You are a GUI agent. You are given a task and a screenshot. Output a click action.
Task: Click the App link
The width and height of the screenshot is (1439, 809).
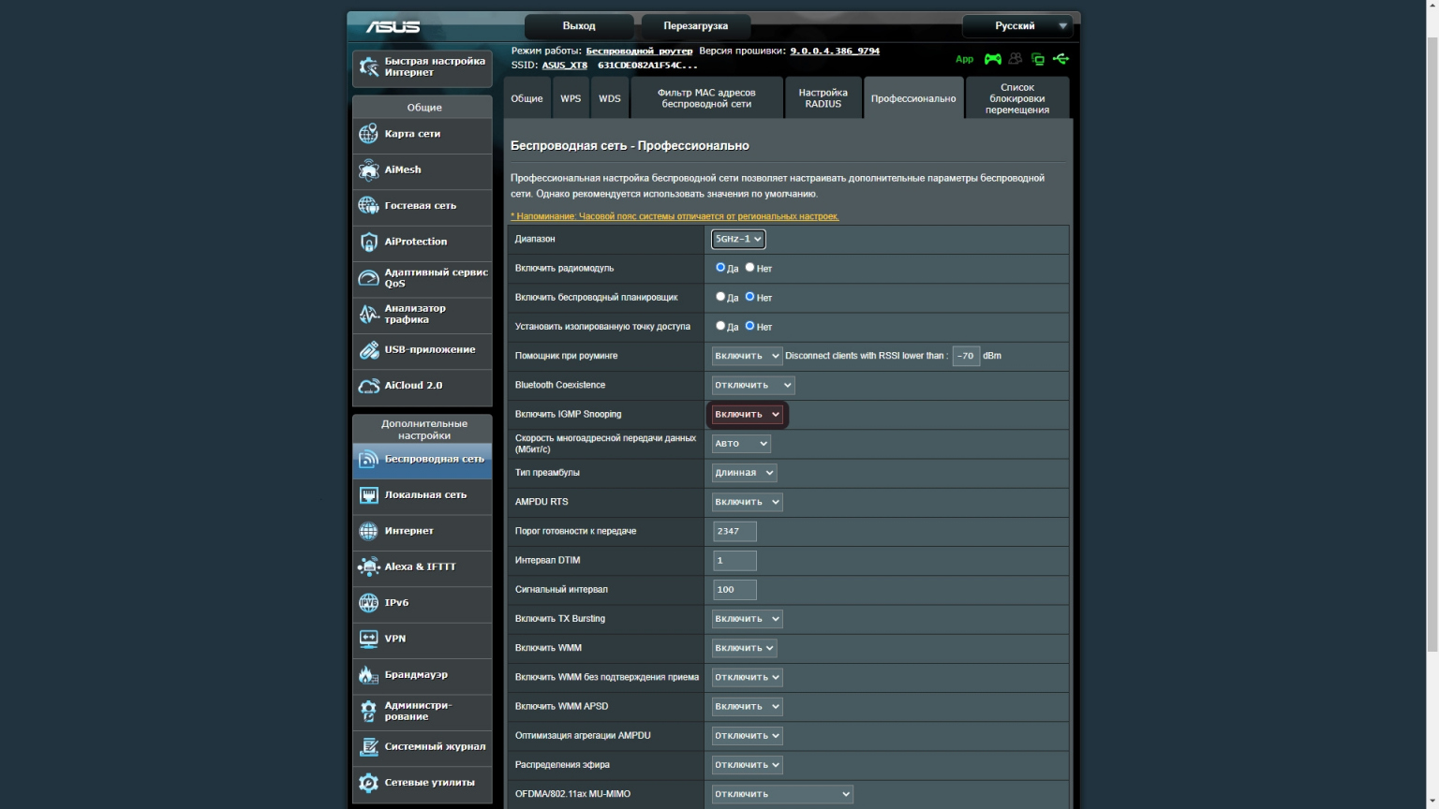pyautogui.click(x=964, y=59)
